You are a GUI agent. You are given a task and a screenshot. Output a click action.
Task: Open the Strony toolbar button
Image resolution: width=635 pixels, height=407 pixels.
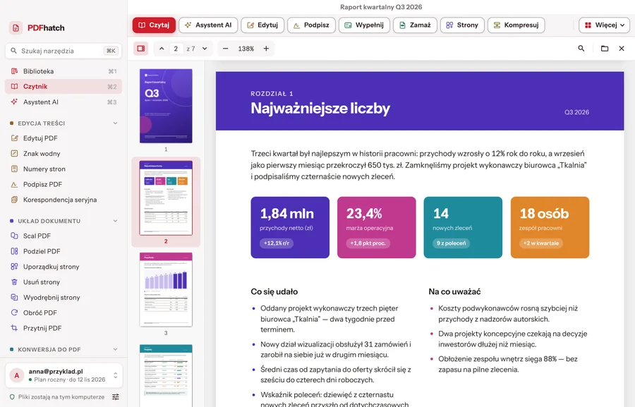click(462, 25)
